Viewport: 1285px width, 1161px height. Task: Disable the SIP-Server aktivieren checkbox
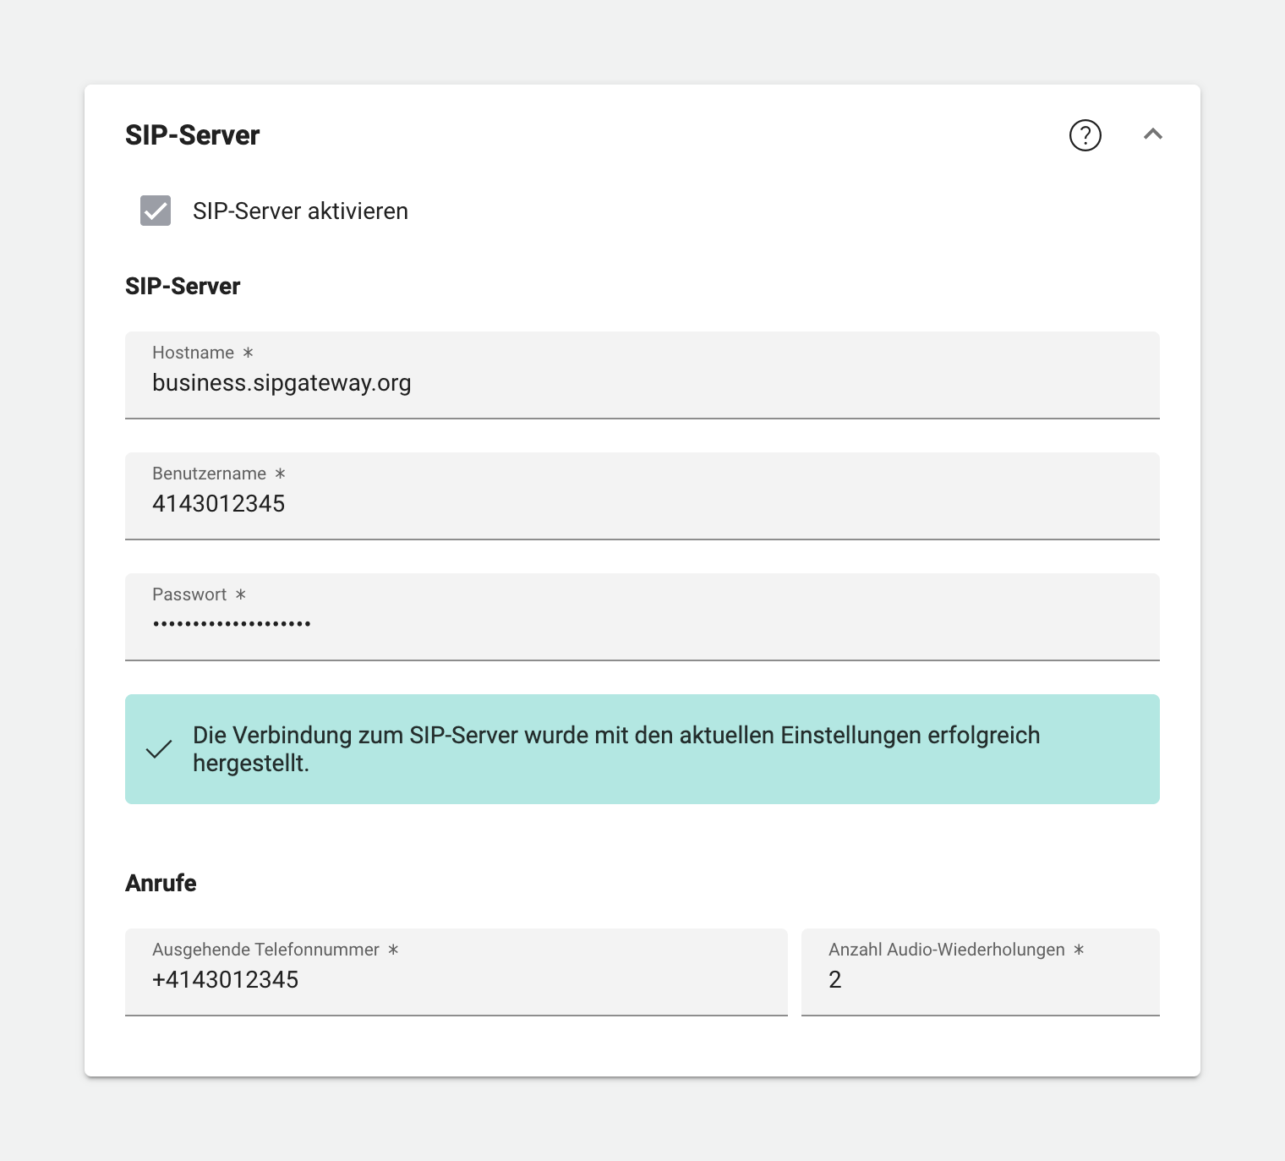pos(155,211)
